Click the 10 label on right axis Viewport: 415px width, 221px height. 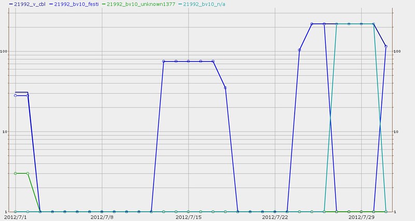pyautogui.click(x=396, y=132)
